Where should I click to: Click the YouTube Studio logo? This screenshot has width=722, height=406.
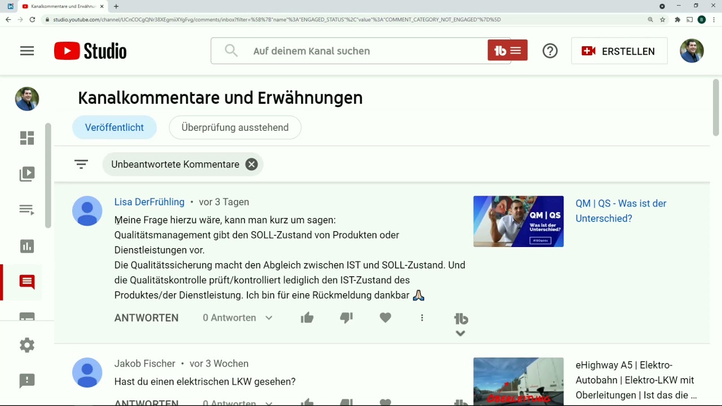pos(90,51)
